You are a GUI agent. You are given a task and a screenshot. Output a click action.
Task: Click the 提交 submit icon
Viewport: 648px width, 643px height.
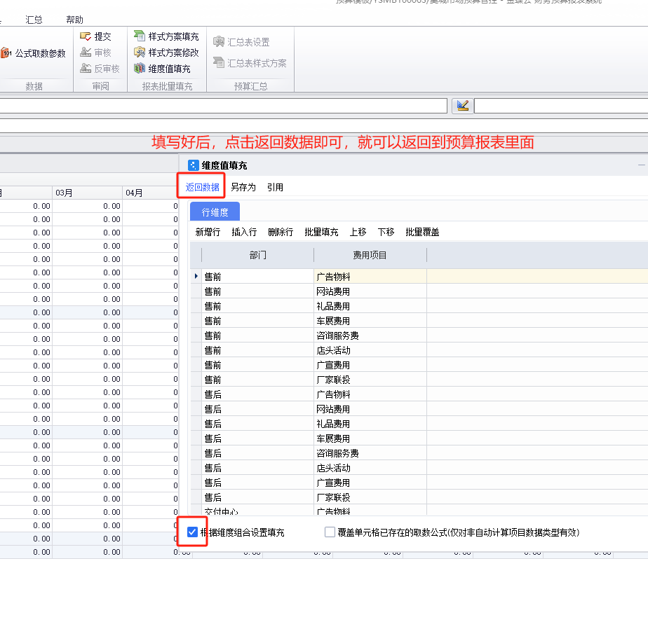86,36
